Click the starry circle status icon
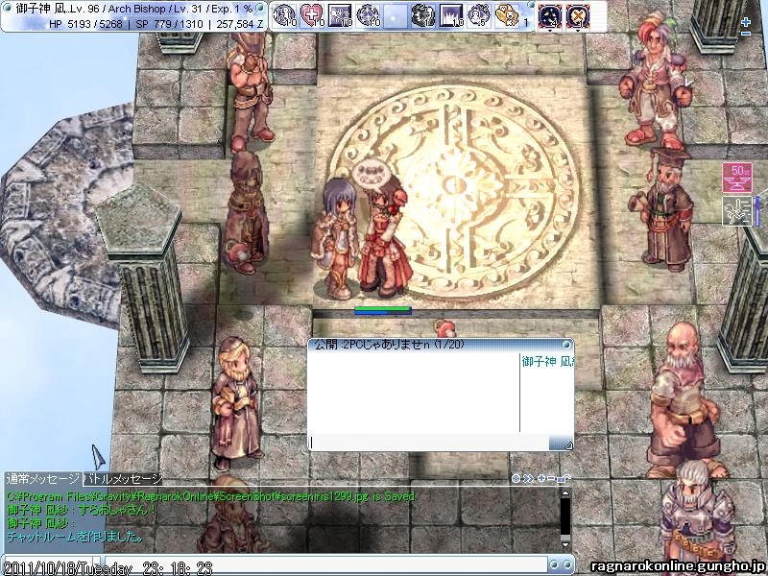This screenshot has width=768, height=576. [x=550, y=16]
